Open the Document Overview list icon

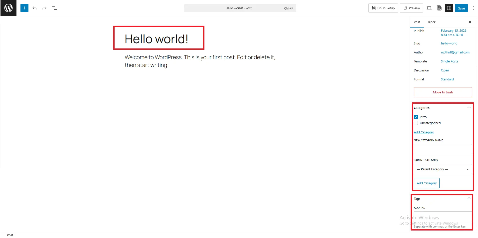pyautogui.click(x=54, y=8)
